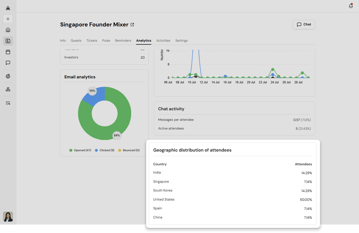Go to Home via sidebar house icon

(8, 30)
